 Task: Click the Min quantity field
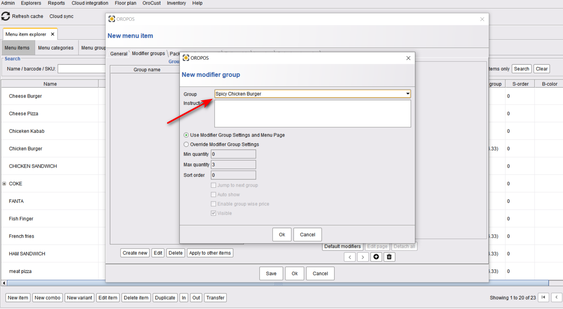[233, 154]
